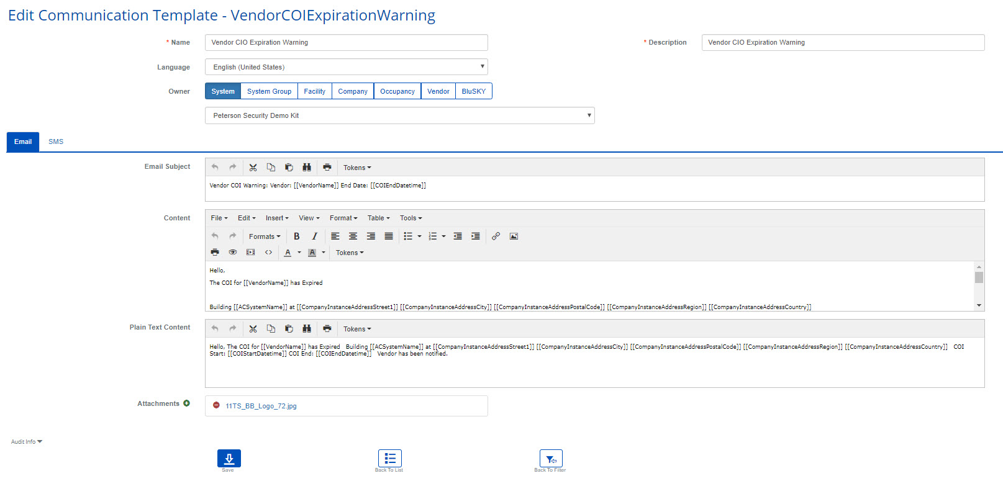The width and height of the screenshot is (1003, 481).
Task: Open the Insert menu in Content editor
Action: point(277,218)
